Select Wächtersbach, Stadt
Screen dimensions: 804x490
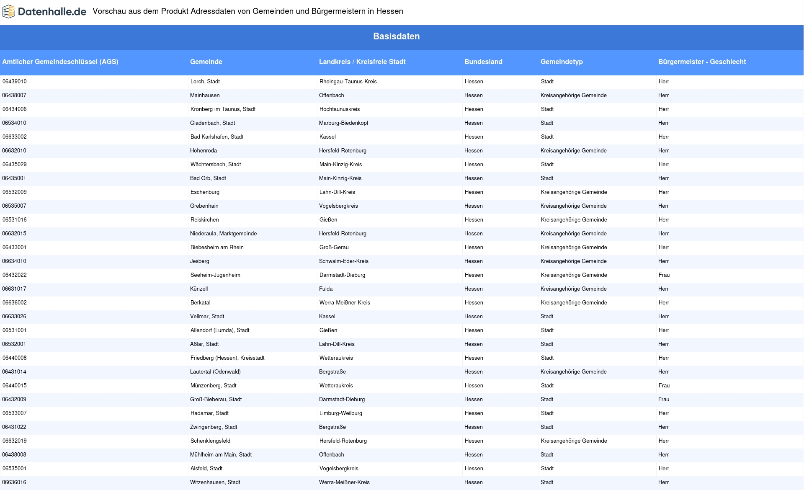[216, 165]
